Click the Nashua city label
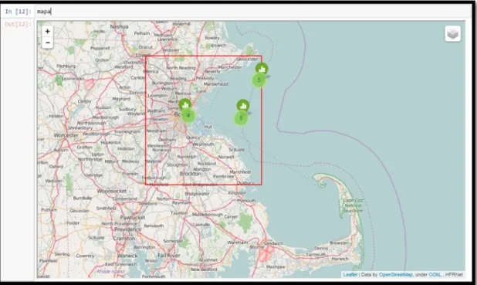 pyautogui.click(x=119, y=26)
